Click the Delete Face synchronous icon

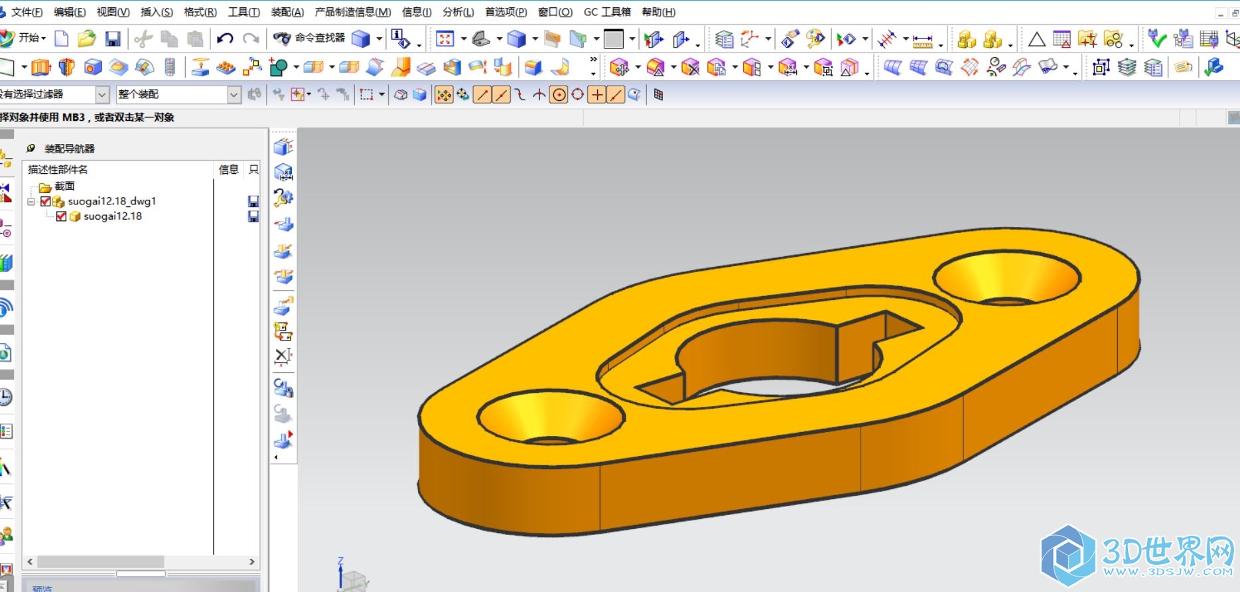point(691,67)
